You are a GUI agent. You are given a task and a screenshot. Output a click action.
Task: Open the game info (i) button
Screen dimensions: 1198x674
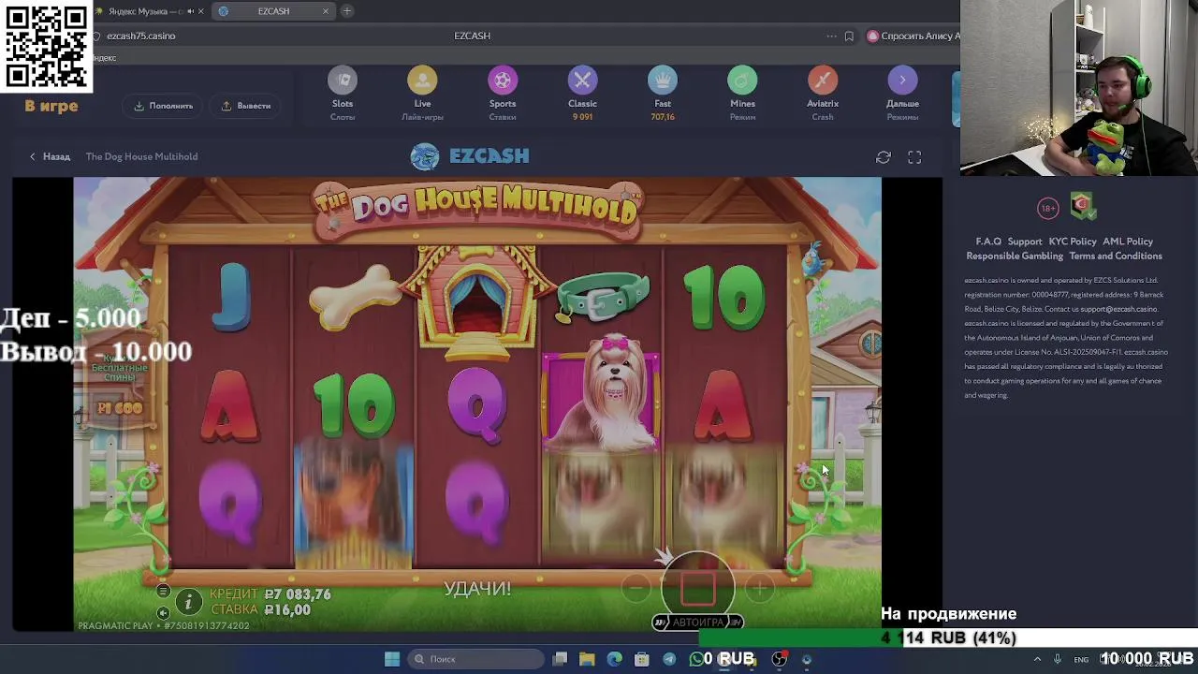pyautogui.click(x=188, y=601)
